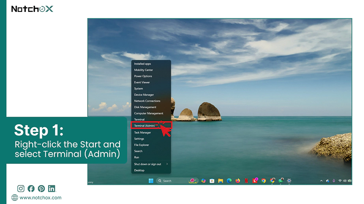Click the taskbar Search box

[177, 181]
